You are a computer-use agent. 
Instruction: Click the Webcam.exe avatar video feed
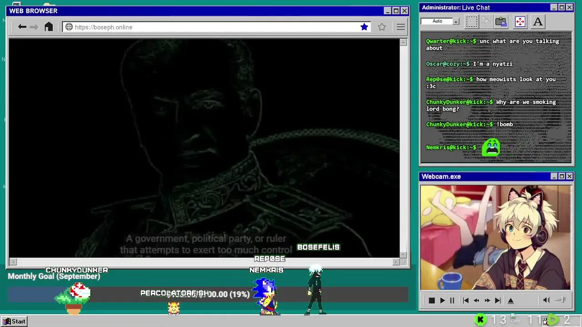[x=496, y=237]
